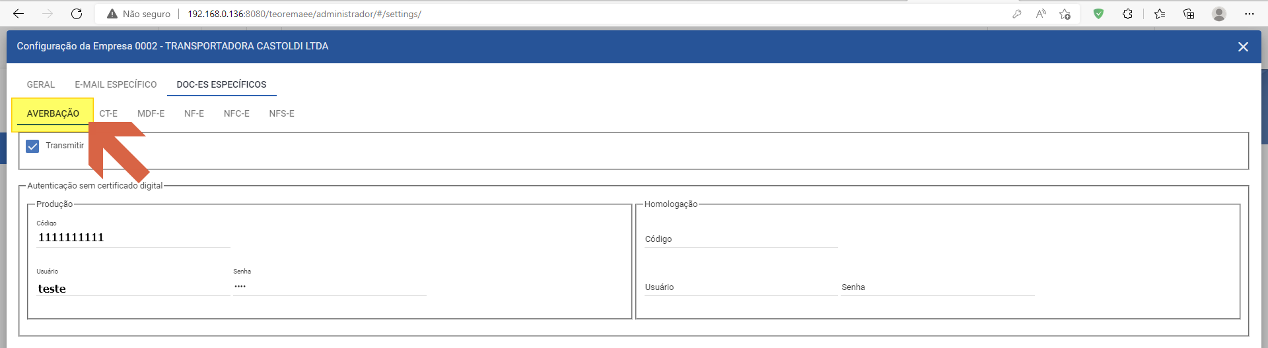This screenshot has height=348, width=1268.
Task: Click the Homologação Usuário field
Action: pyautogui.click(x=741, y=287)
